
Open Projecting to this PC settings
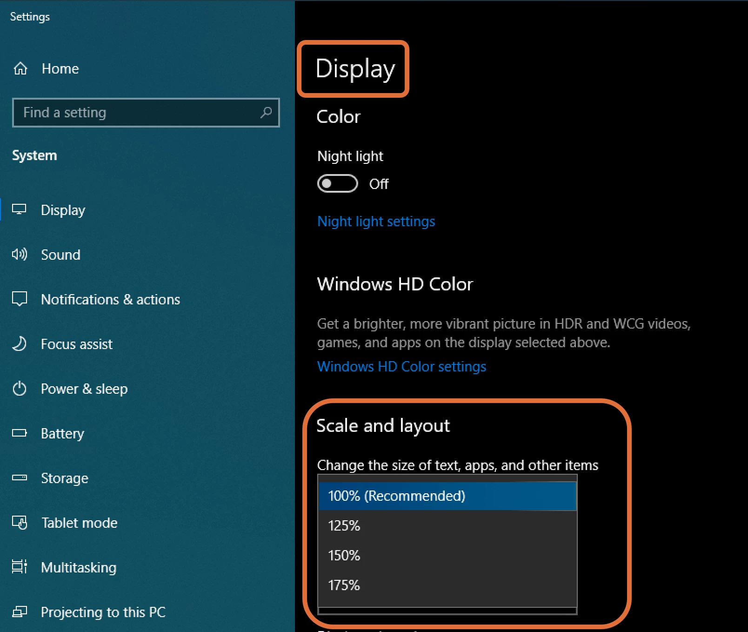103,612
